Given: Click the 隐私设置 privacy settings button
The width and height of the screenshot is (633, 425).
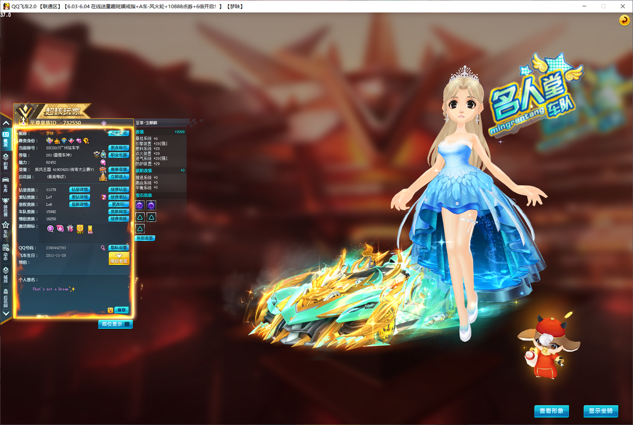Looking at the screenshot, I should pyautogui.click(x=118, y=248).
